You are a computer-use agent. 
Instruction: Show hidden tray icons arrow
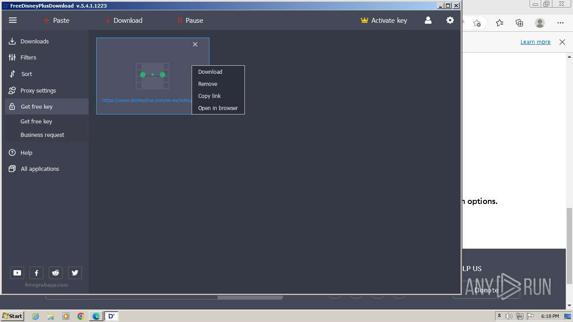point(499,316)
